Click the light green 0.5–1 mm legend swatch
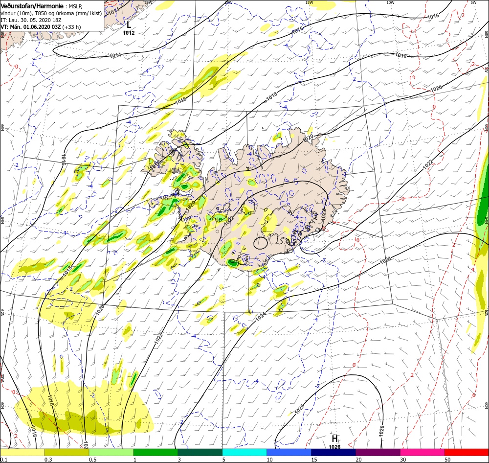This screenshot has width=489, height=463. pyautogui.click(x=111, y=452)
